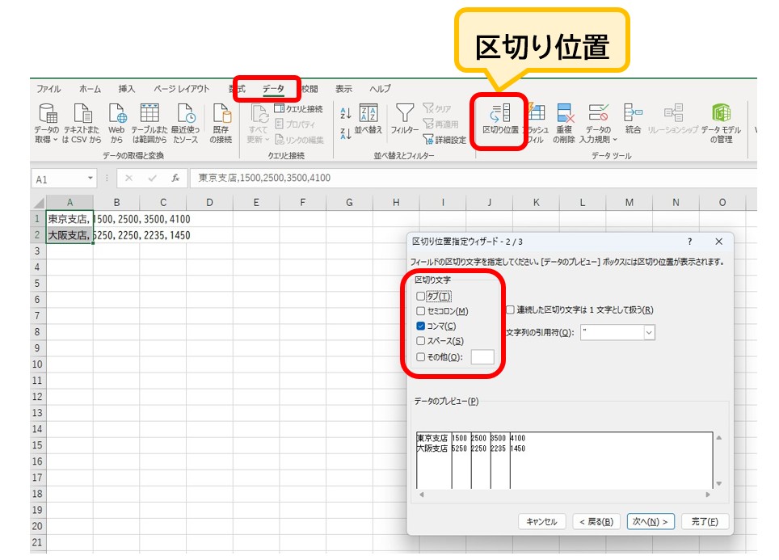Viewport: 779px width, 560px height.
Task: Click the その他 delimiter text field
Action: [482, 357]
